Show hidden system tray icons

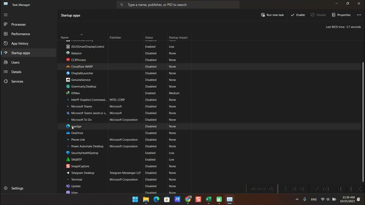(x=297, y=199)
